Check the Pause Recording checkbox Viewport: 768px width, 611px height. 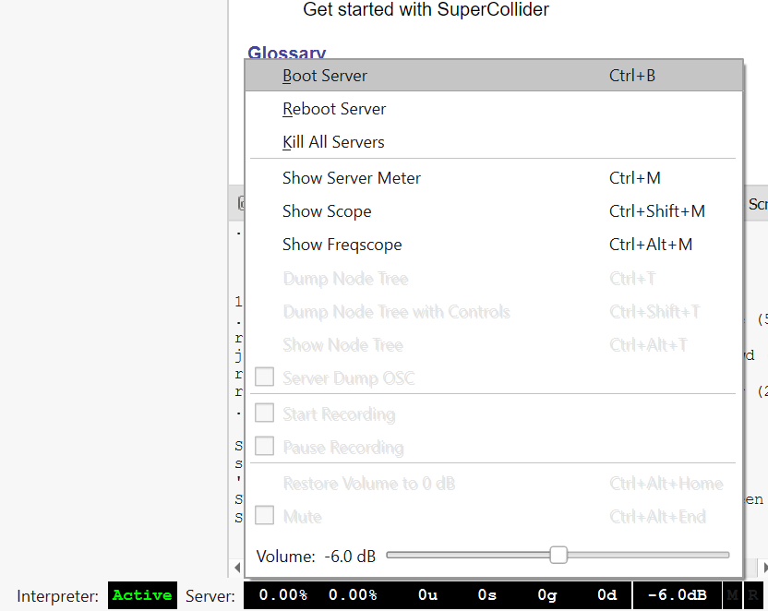tap(264, 447)
